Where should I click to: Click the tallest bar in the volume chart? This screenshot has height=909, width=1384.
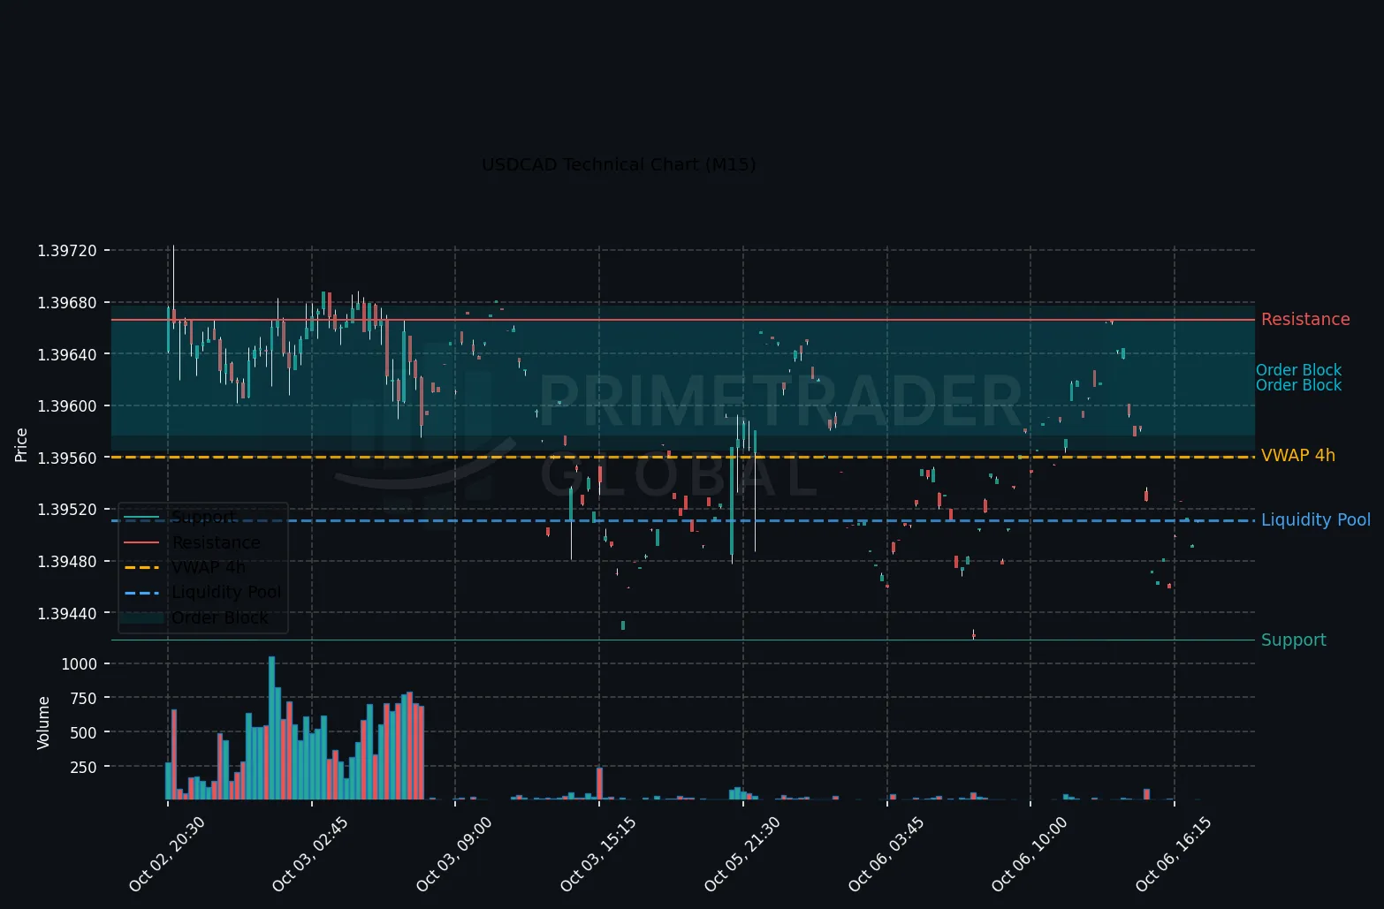tap(271, 728)
